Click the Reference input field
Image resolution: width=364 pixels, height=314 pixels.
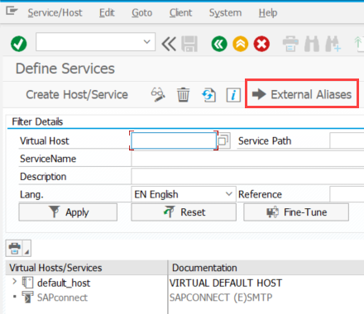pos(347,194)
